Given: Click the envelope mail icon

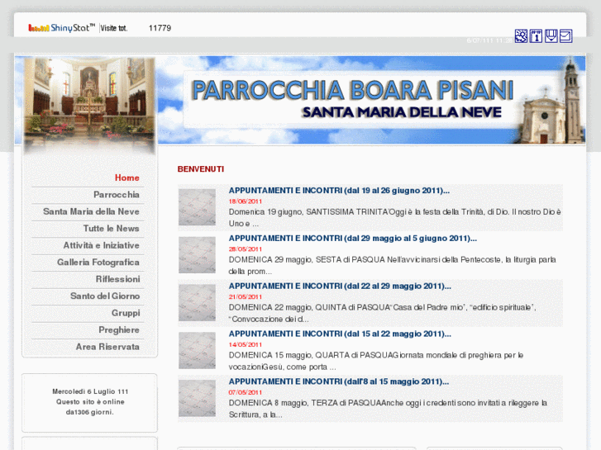Looking at the screenshot, I should pyautogui.click(x=565, y=36).
